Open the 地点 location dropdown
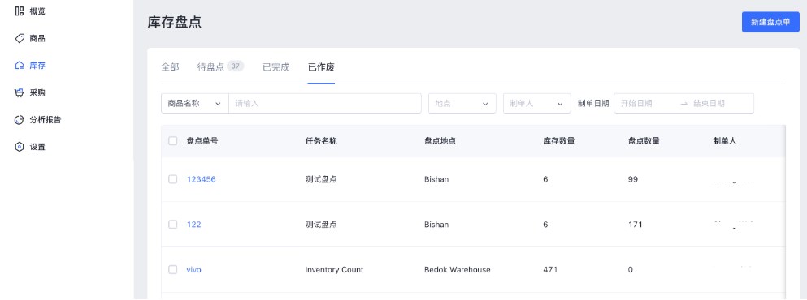The height and width of the screenshot is (300, 807). [x=462, y=103]
